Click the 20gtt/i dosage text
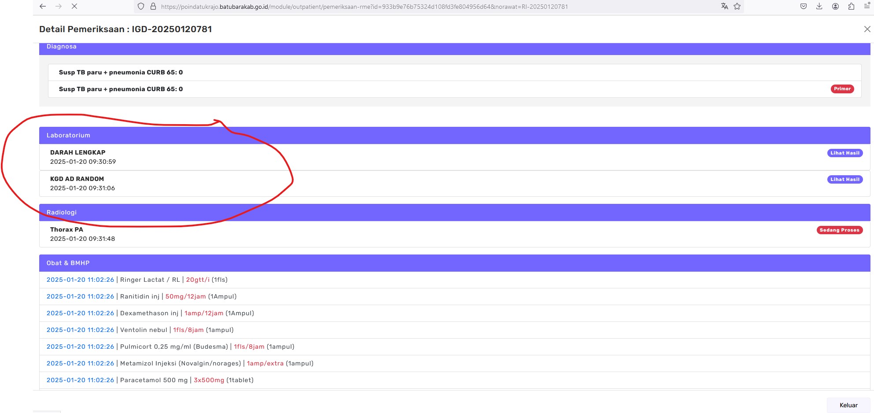The height and width of the screenshot is (413, 874). [198, 280]
